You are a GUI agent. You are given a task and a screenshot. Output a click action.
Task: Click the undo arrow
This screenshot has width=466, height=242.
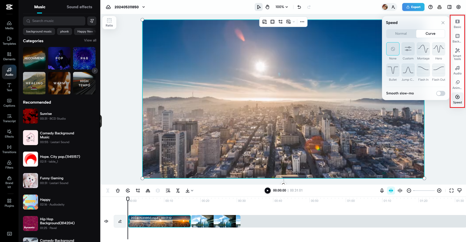click(x=299, y=7)
